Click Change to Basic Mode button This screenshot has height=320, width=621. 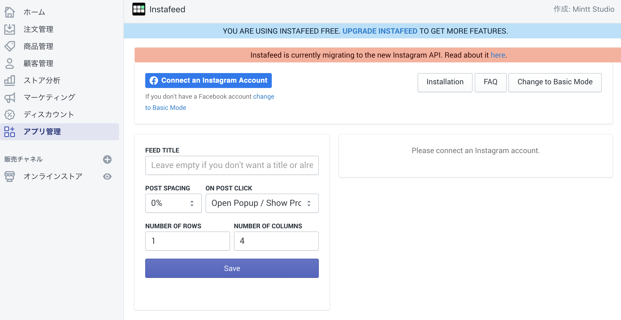tap(555, 82)
